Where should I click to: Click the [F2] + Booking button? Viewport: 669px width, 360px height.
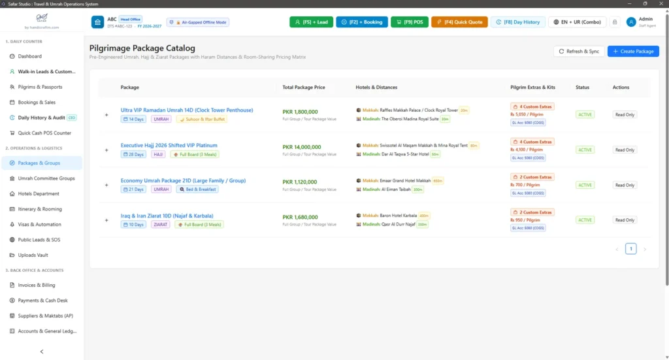(362, 22)
